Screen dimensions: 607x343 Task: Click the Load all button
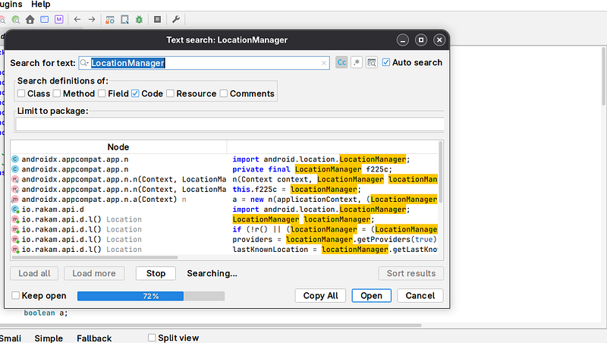(x=34, y=273)
